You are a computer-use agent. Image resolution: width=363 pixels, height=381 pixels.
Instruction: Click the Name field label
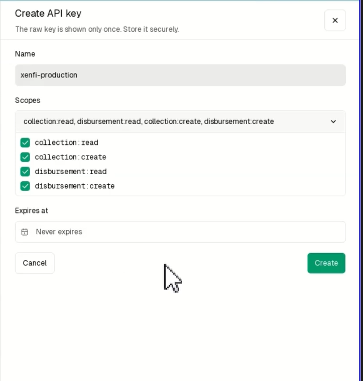(x=25, y=54)
